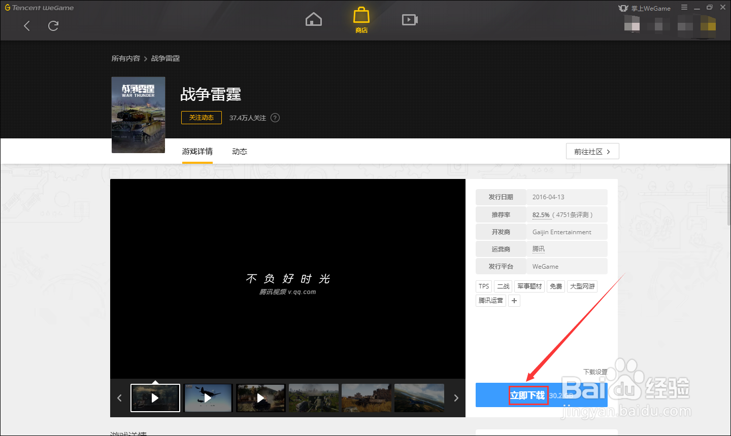Play the third battlefield video thumbnail
This screenshot has height=436, width=731.
click(261, 398)
